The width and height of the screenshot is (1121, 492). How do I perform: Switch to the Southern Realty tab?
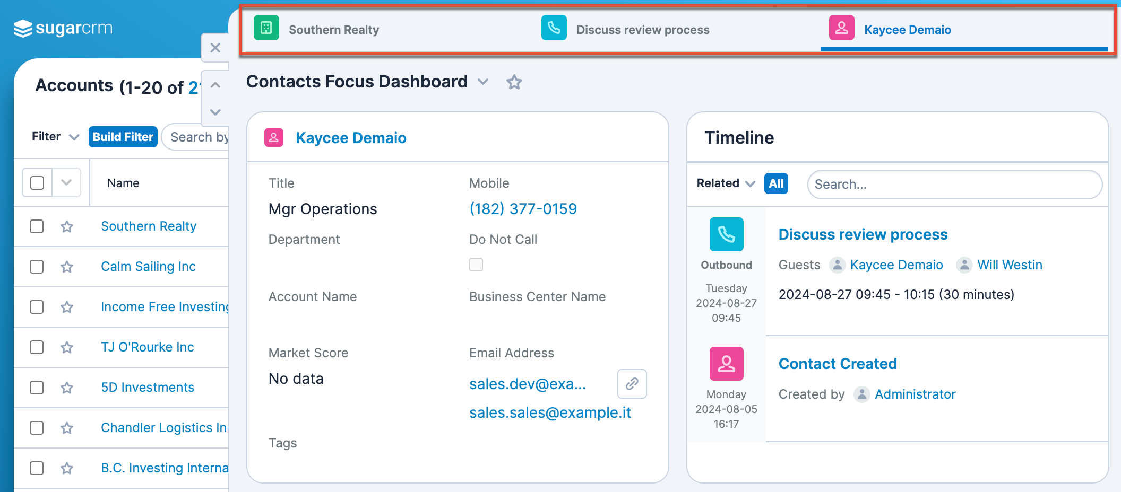tap(333, 30)
